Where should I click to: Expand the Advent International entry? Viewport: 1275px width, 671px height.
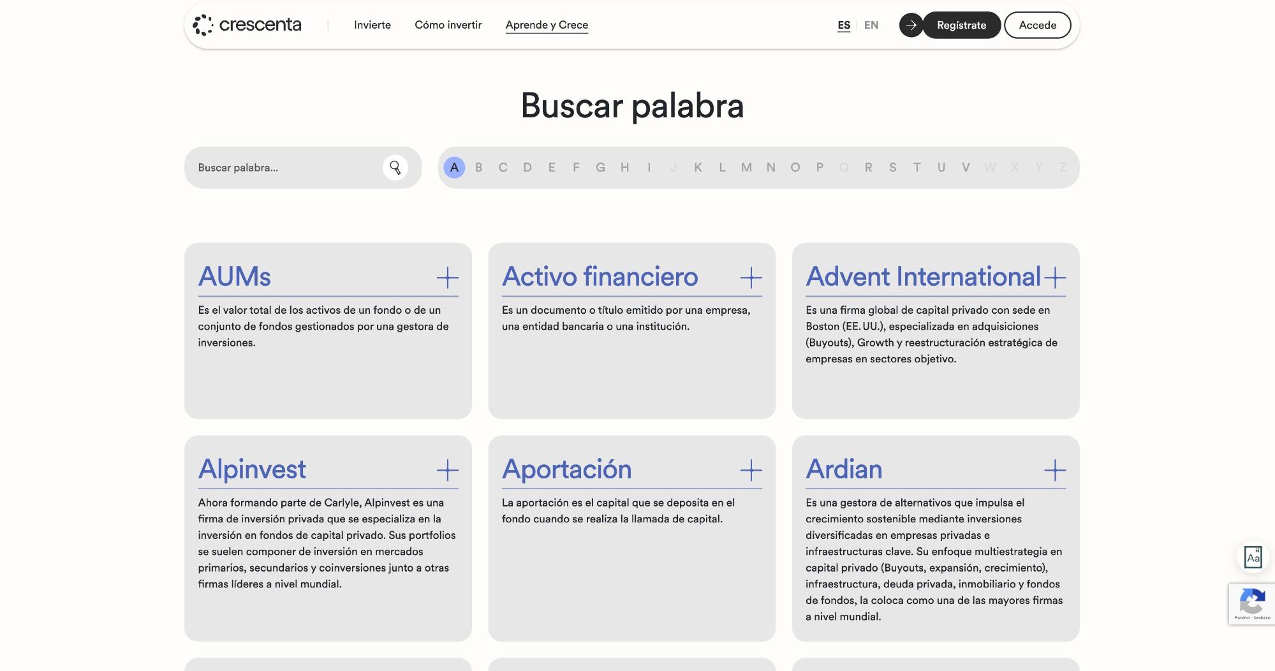[1054, 277]
